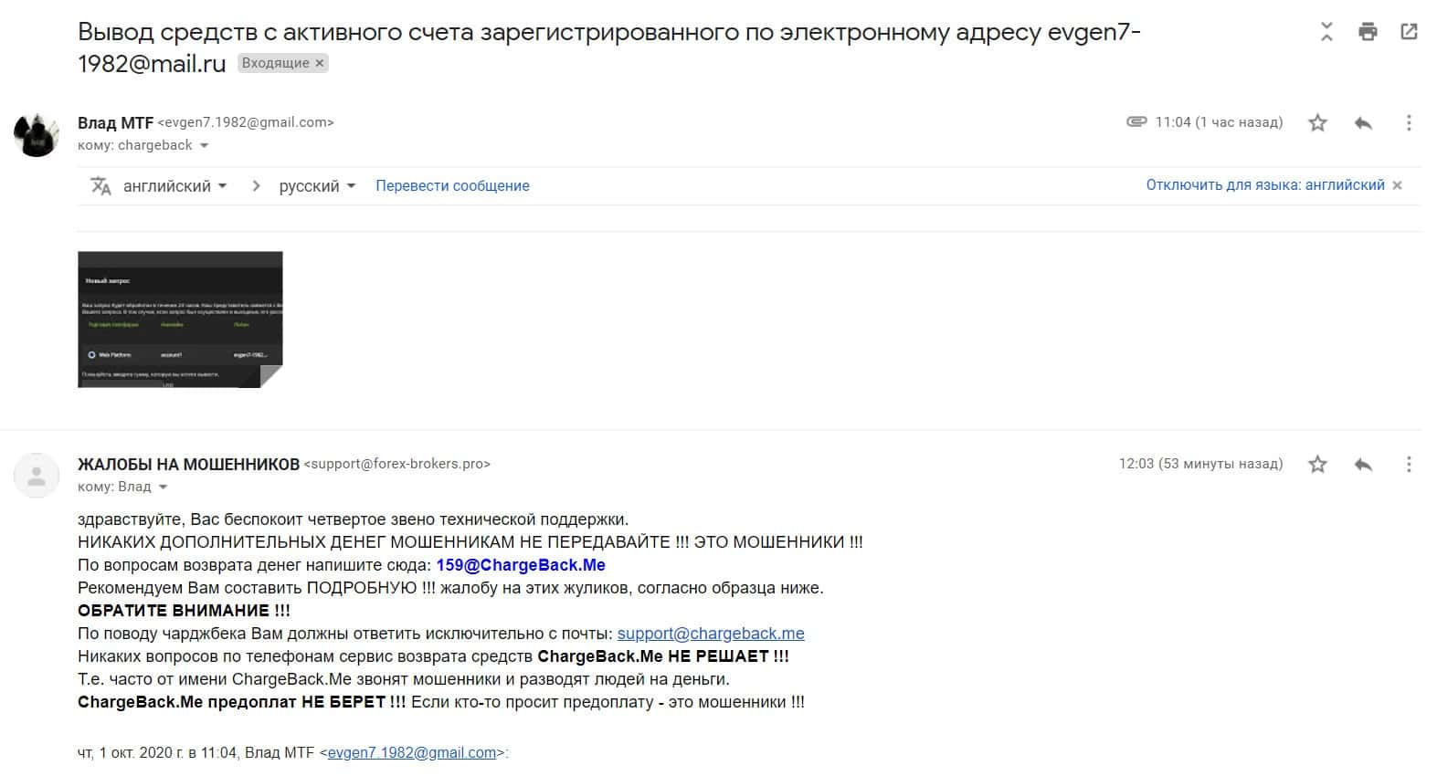Reply to Влад MTF's message
The image size is (1437, 776).
click(1363, 122)
